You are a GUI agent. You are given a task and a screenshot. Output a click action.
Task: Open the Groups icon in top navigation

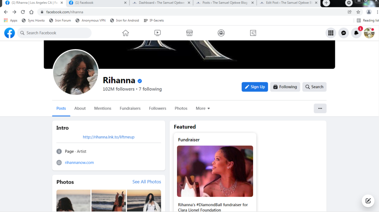221,33
